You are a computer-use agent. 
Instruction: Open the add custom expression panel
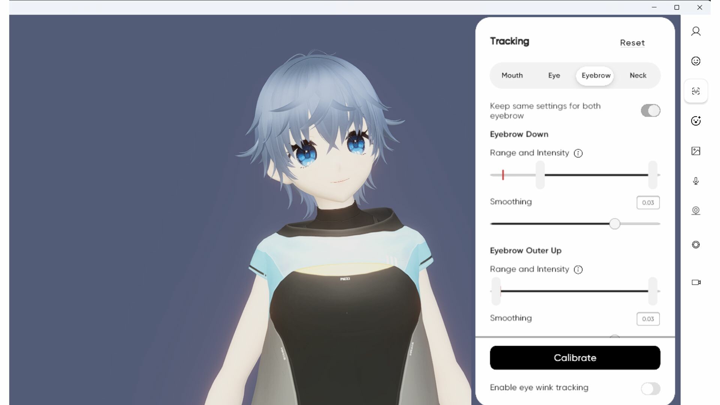[x=696, y=121]
